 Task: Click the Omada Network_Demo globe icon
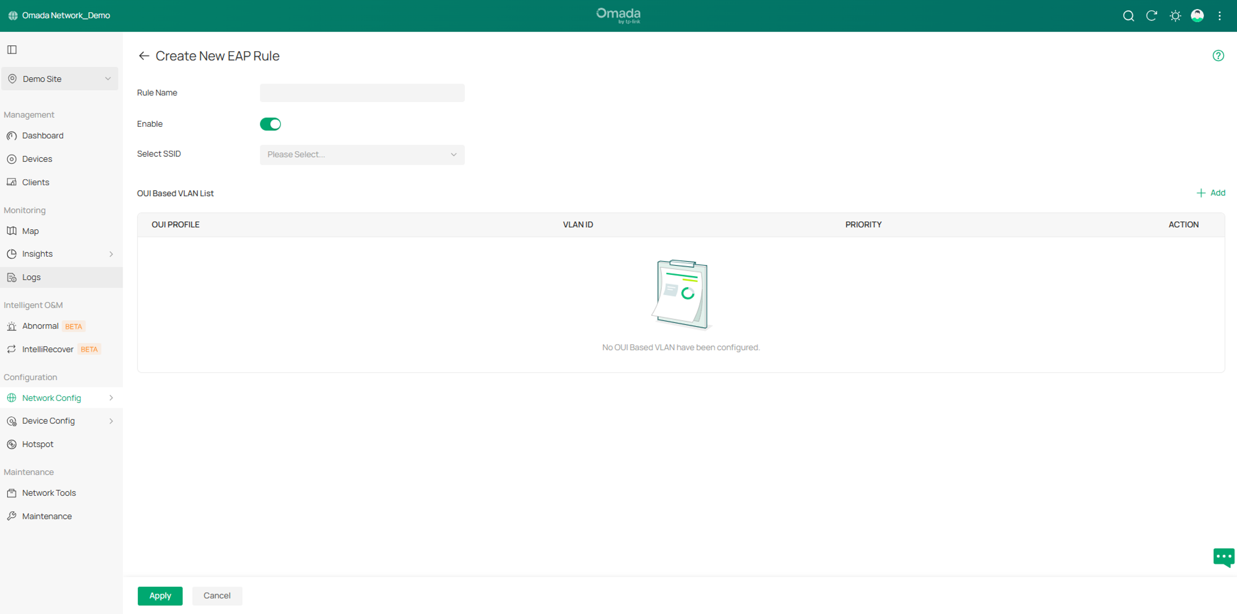coord(13,15)
